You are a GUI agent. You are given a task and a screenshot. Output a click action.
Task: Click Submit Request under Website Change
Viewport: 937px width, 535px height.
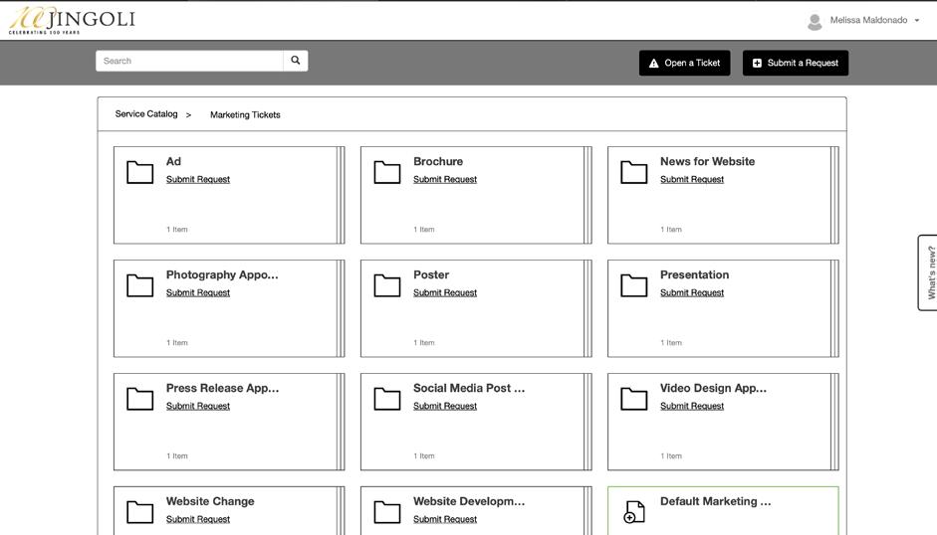tap(198, 519)
